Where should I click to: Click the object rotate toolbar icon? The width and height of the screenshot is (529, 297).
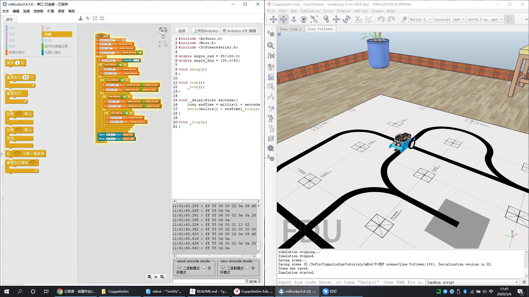347,19
